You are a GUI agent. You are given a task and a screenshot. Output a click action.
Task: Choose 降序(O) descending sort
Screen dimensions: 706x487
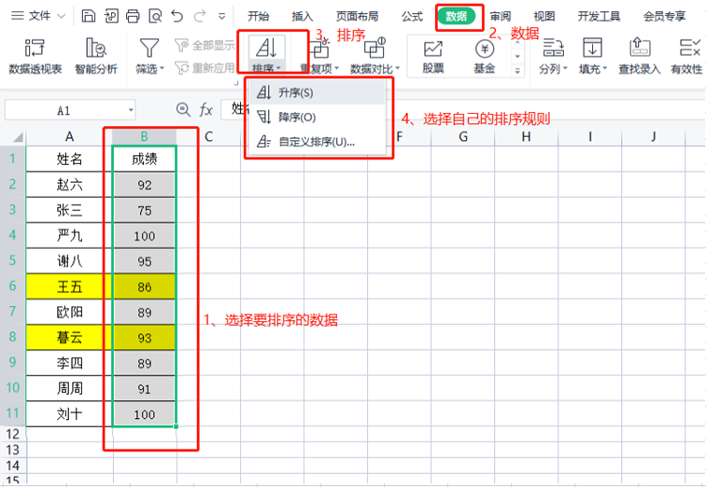(317, 118)
